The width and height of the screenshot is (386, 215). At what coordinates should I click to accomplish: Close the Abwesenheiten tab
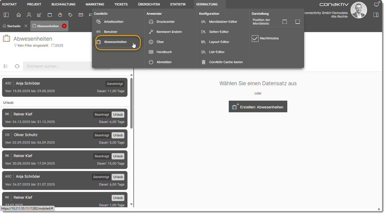tap(64, 26)
